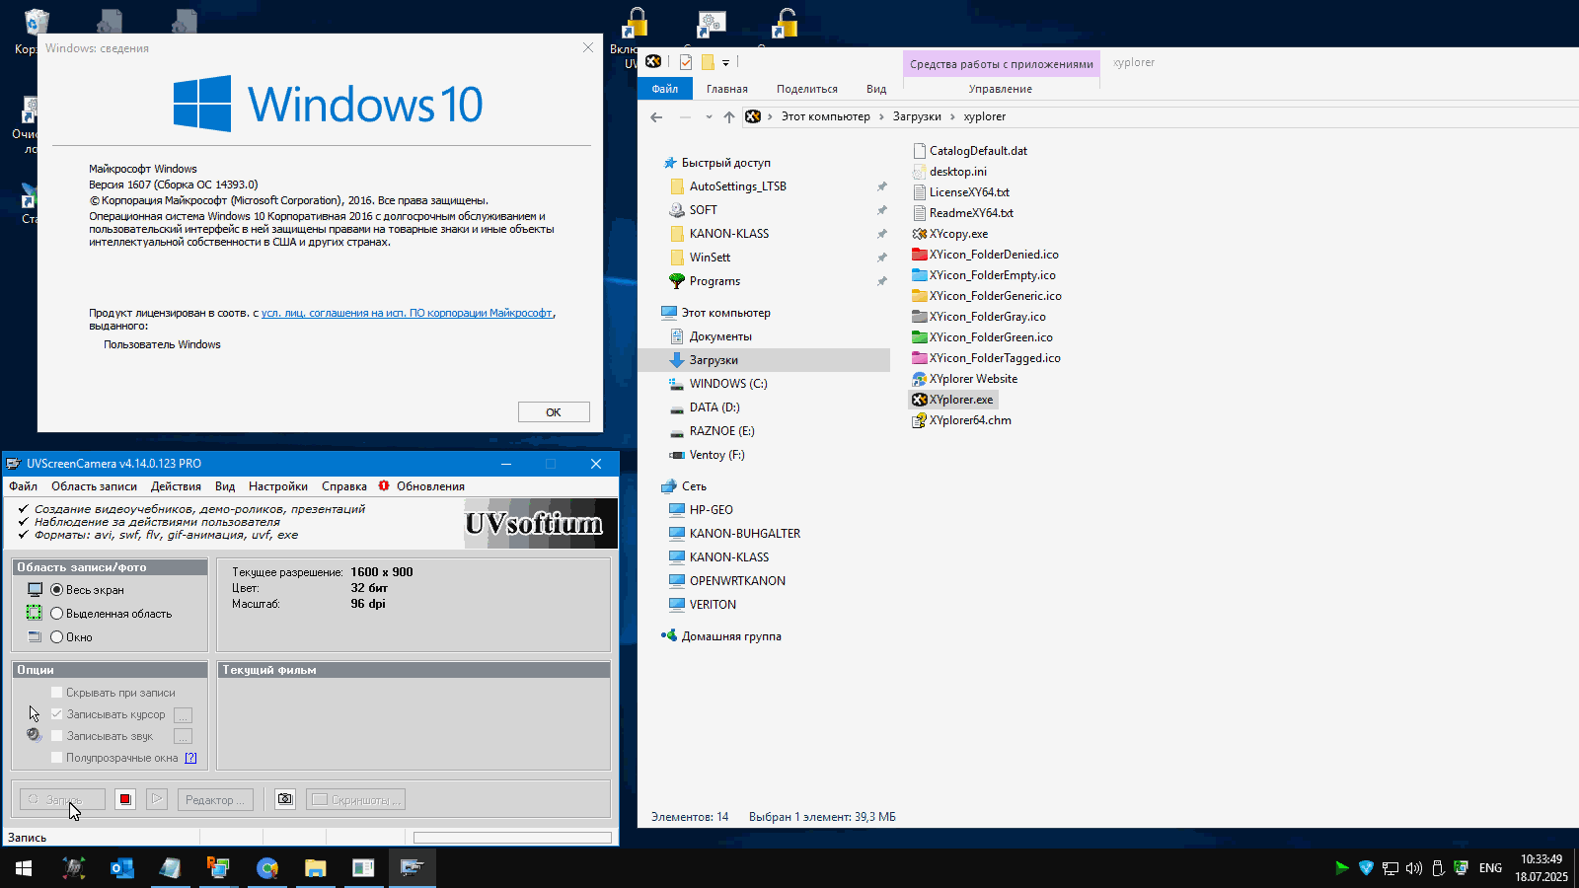
Task: Select the Весь экран radio button
Action: (56, 590)
